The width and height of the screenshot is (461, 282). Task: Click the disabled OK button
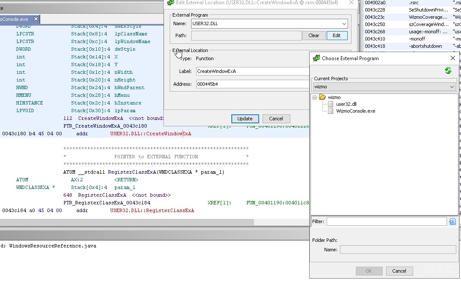(x=369, y=271)
